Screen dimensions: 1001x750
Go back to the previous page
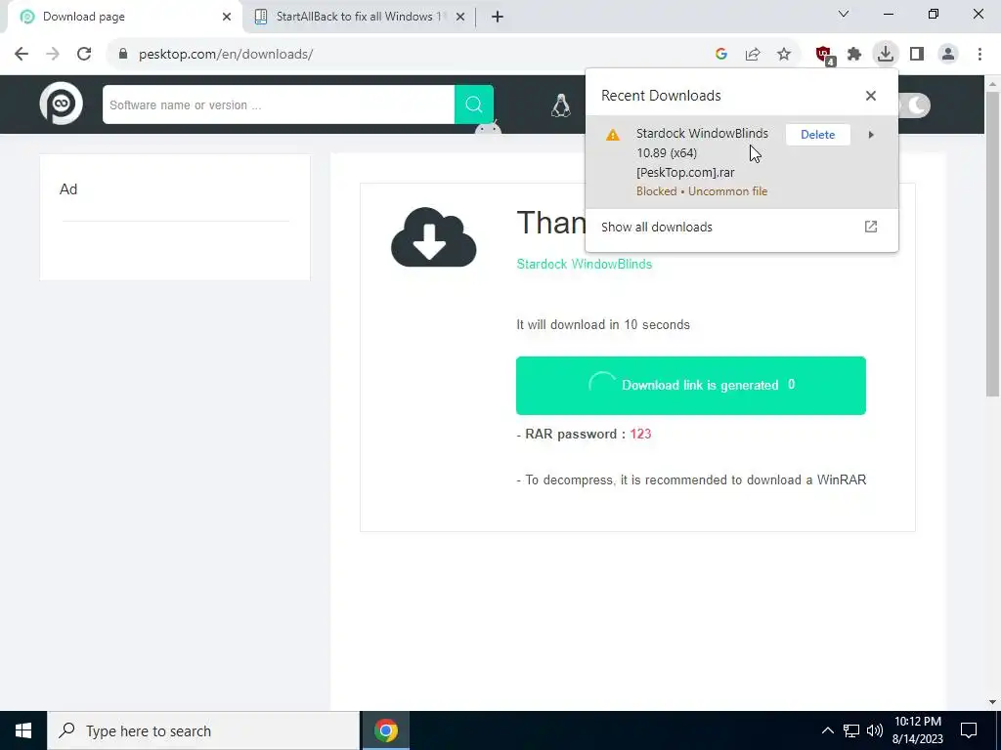[x=22, y=55]
